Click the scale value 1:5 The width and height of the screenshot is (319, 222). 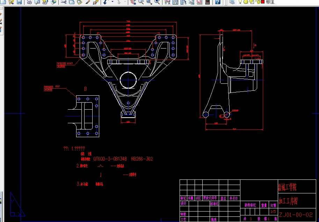273,212
